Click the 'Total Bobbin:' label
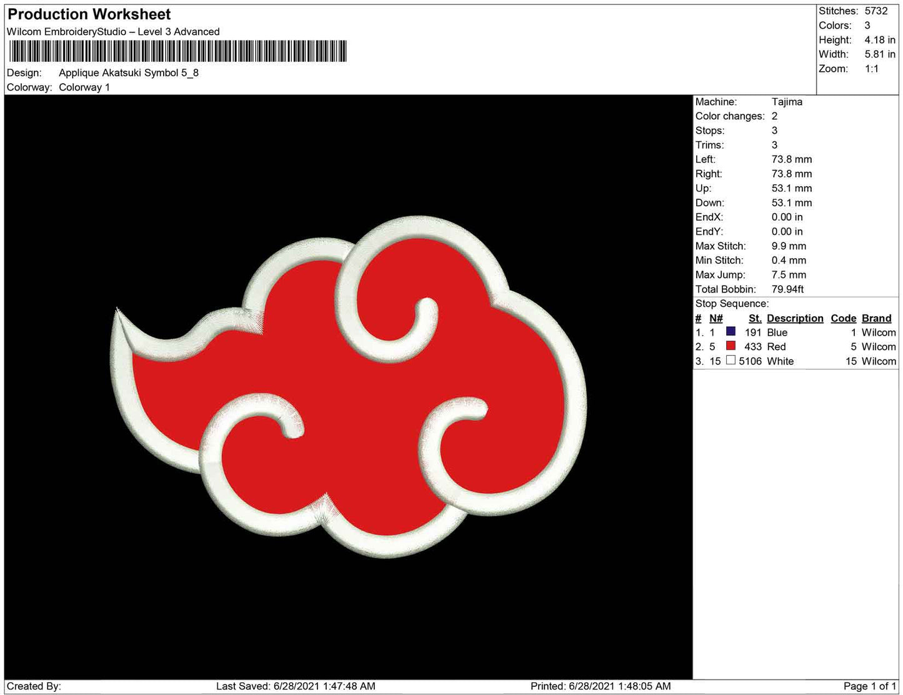This screenshot has width=903, height=695. [726, 289]
